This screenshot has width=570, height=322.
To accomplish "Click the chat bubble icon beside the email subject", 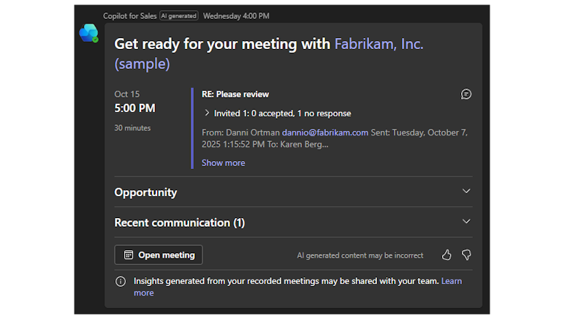I will point(466,94).
